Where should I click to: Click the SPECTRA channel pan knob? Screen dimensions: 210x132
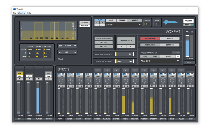[x=153, y=81]
